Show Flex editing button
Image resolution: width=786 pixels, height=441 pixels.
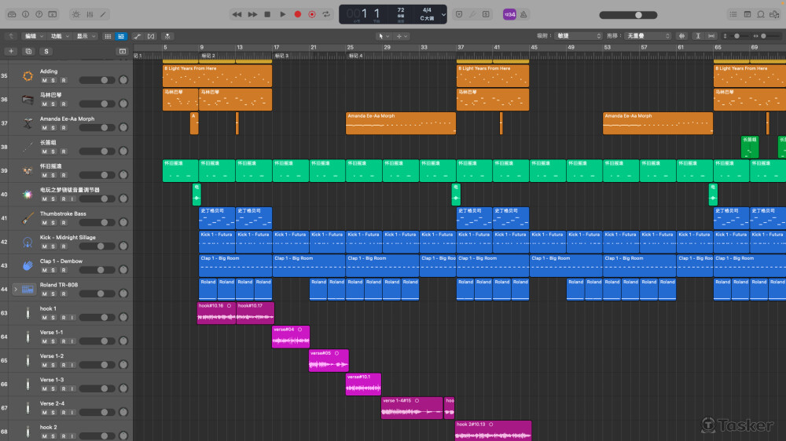[x=151, y=36]
